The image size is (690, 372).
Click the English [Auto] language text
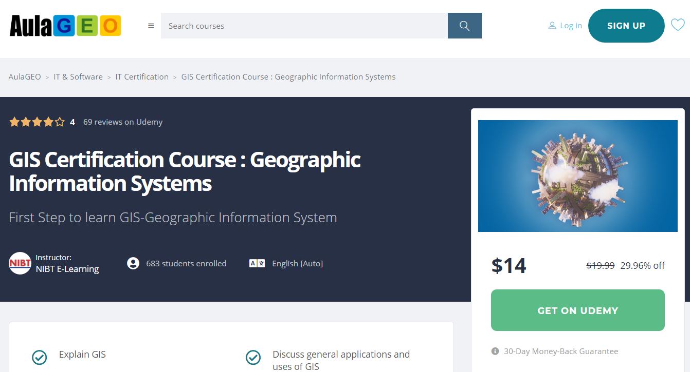pyautogui.click(x=298, y=264)
